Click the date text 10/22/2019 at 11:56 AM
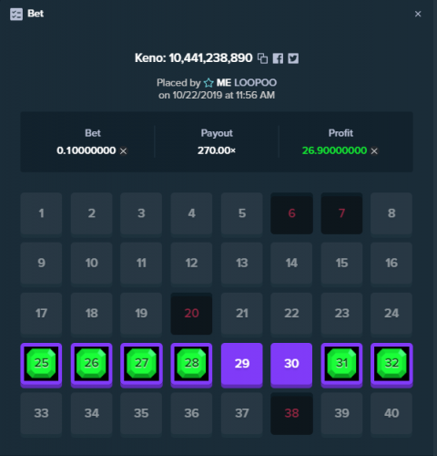The image size is (437, 456). [224, 95]
